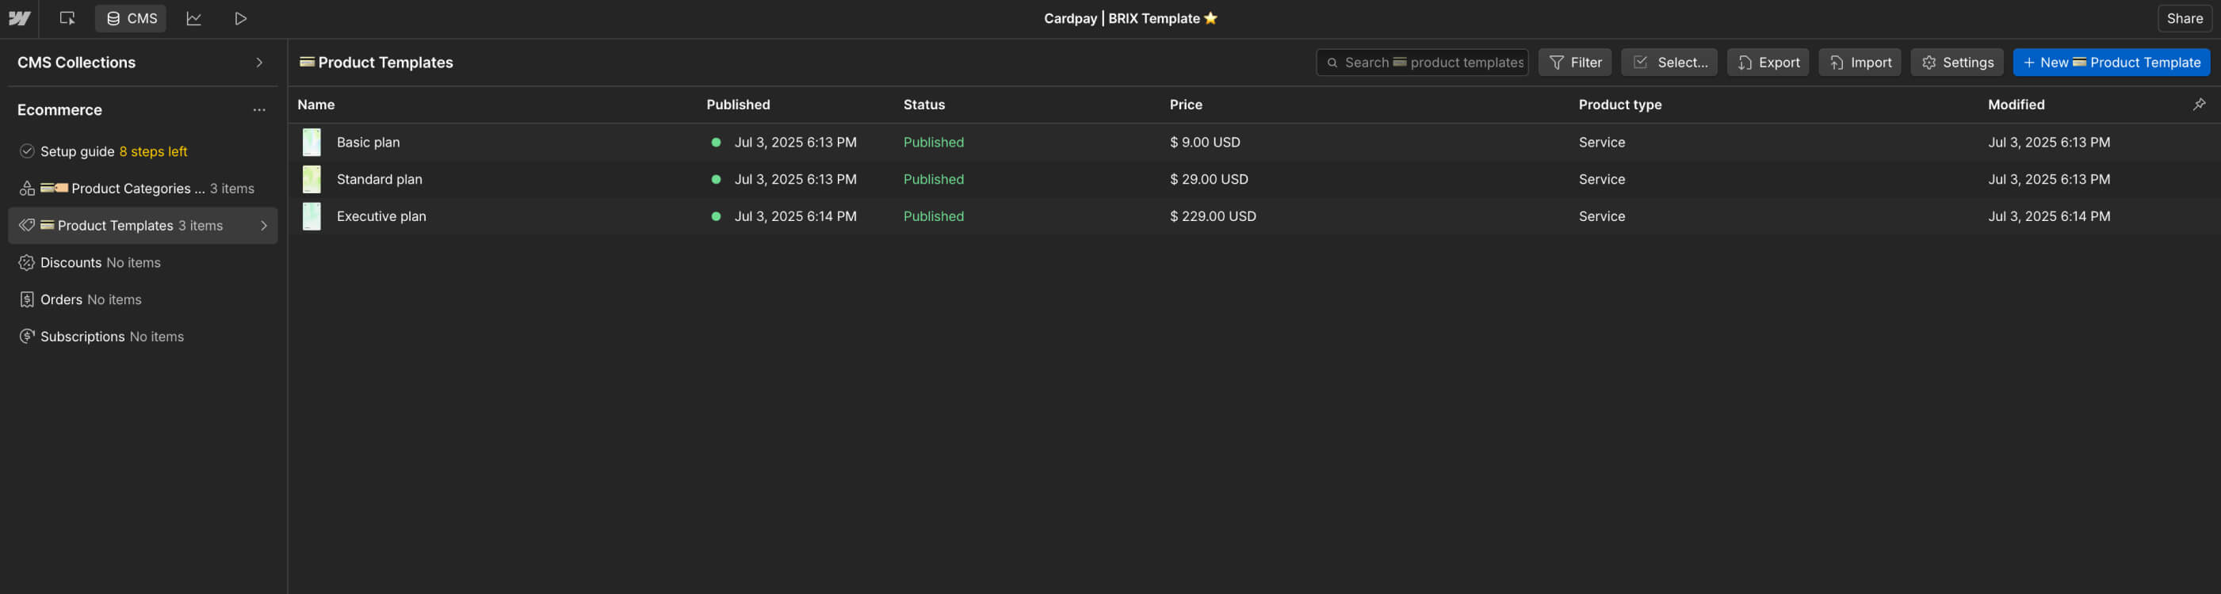Click the Discounts badge icon

[27, 263]
